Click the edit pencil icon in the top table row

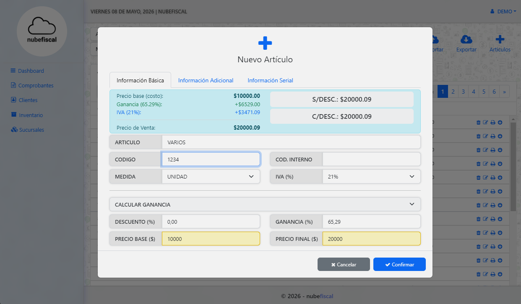click(x=486, y=123)
